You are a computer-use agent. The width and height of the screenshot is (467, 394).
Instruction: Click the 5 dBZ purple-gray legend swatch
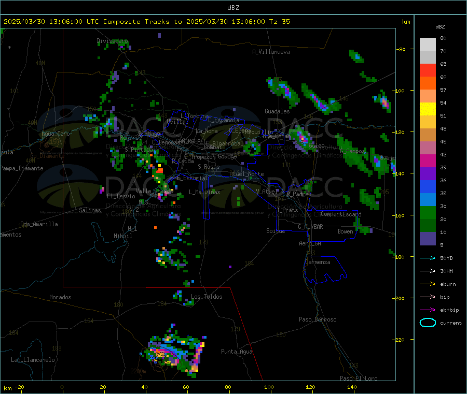click(x=428, y=239)
